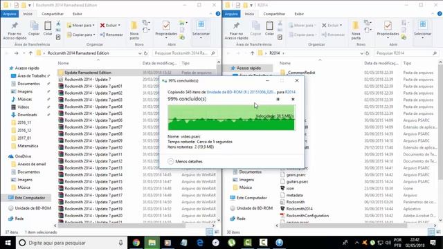Image resolution: width=443 pixels, height=249 pixels.
Task: Click Copiar icon in left window ribbon
Action: pyautogui.click(x=34, y=28)
